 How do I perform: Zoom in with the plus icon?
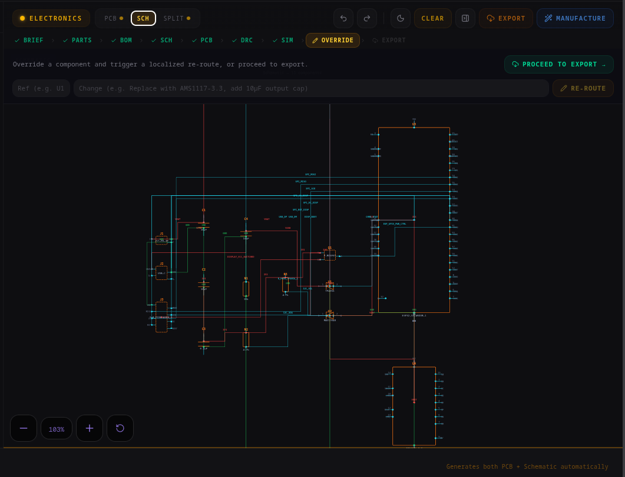[90, 428]
